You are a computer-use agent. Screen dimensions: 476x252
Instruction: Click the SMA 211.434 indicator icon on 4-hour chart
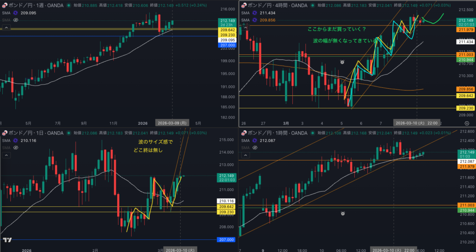click(254, 13)
